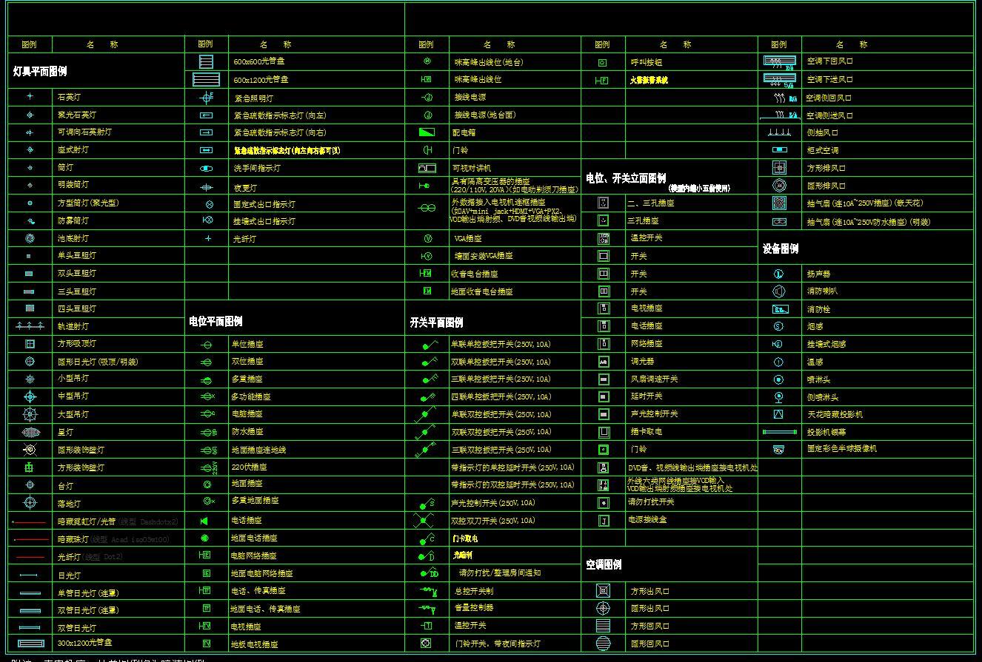Select the 空调下回风口 symbol
Screen dimensions: 982x662
coord(779,61)
